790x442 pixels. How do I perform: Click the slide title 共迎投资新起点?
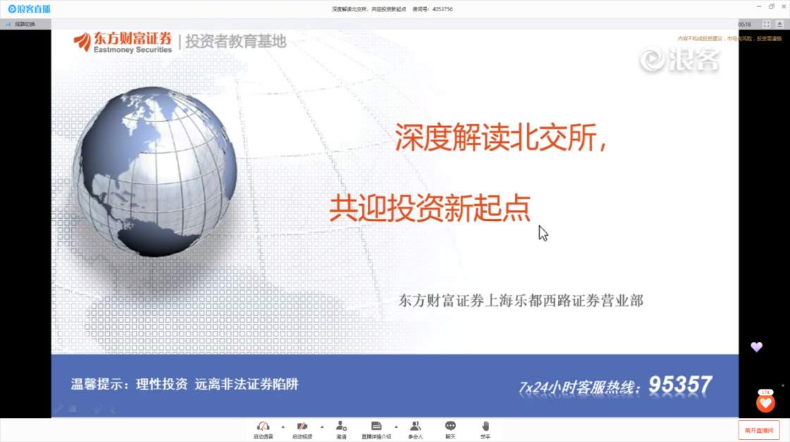pyautogui.click(x=430, y=208)
